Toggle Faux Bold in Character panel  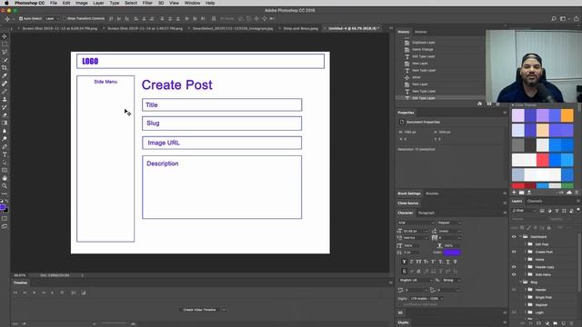tap(404, 262)
